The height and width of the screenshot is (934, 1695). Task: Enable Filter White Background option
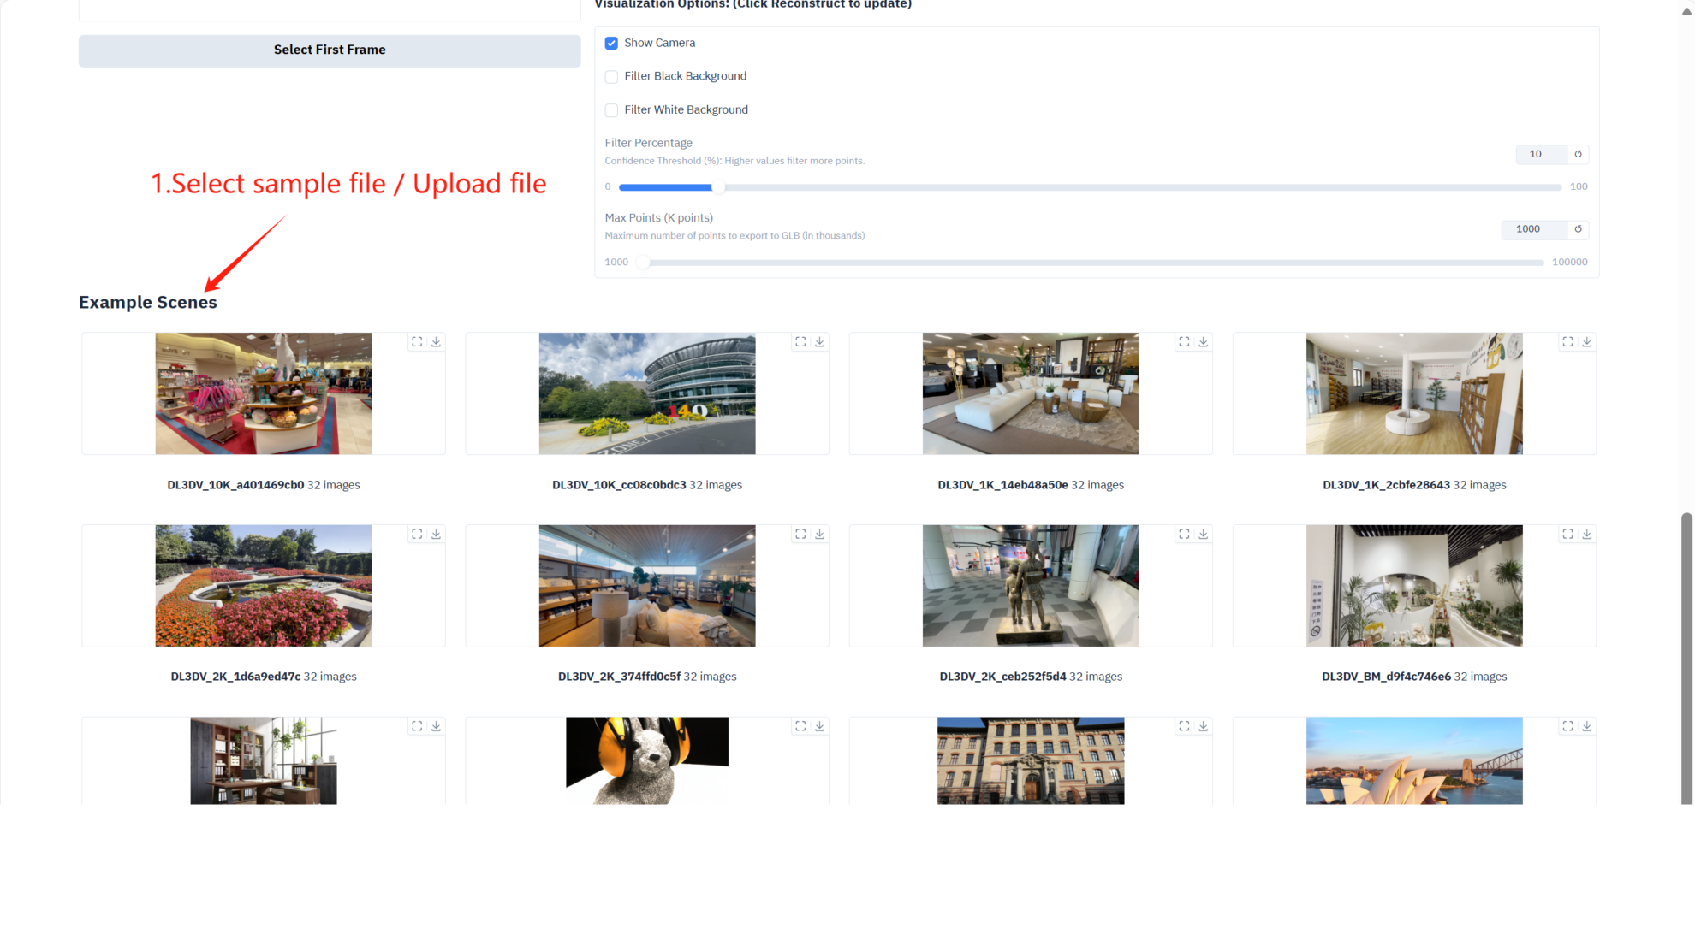point(611,110)
